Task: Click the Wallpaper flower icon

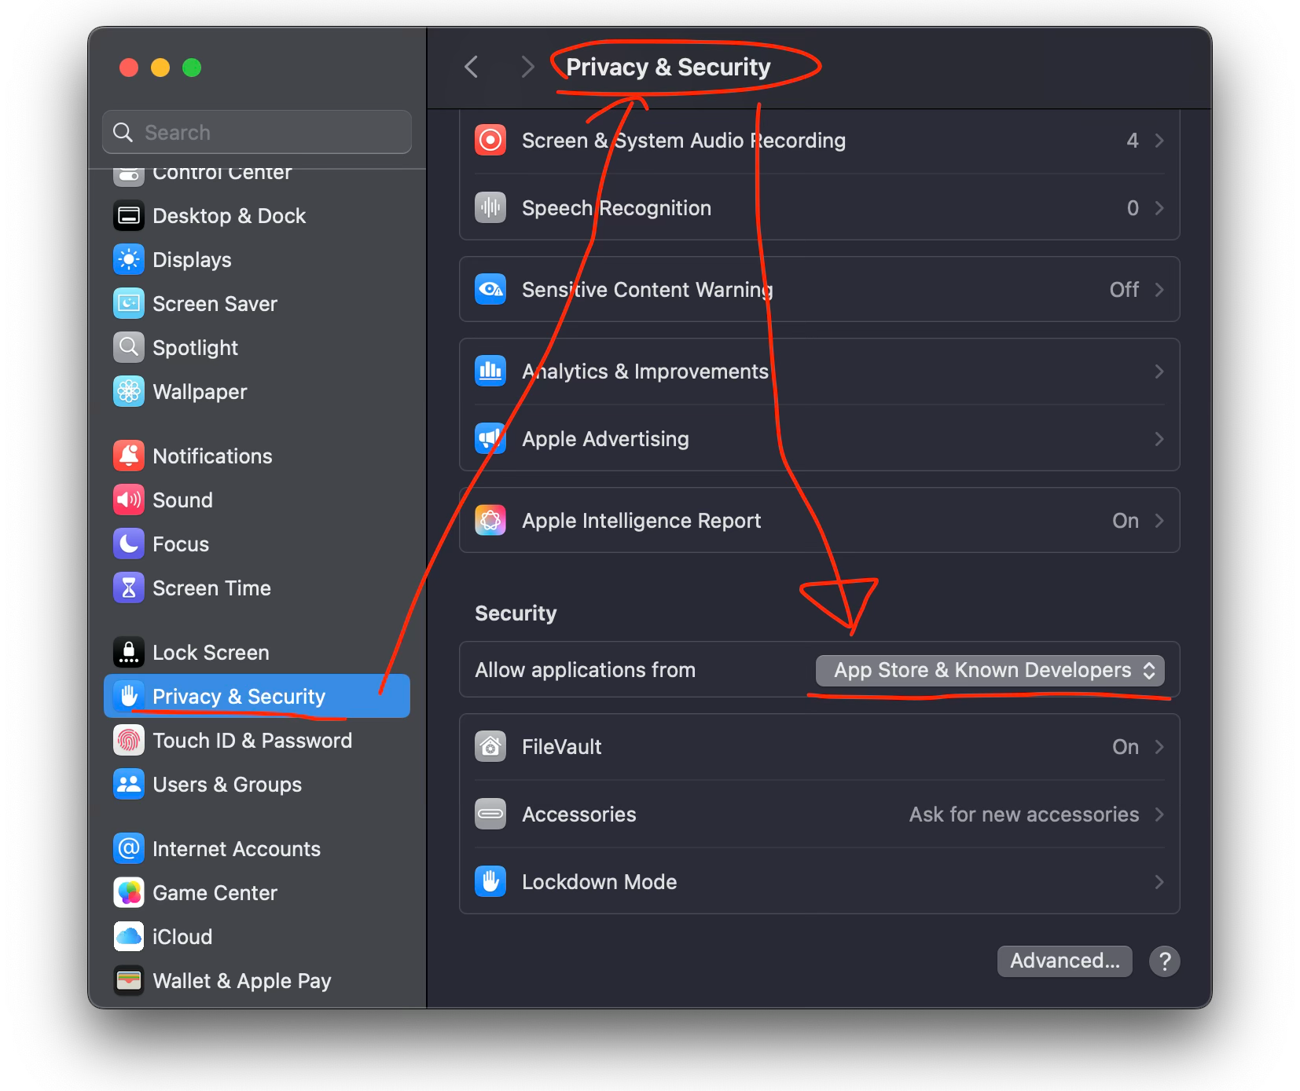Action: pos(129,392)
